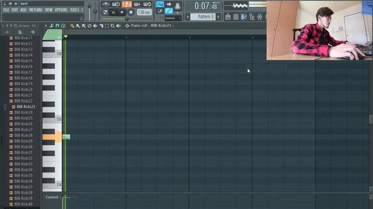Add a new pattern with plus button
This screenshot has height=209, width=373.
pyautogui.click(x=218, y=17)
